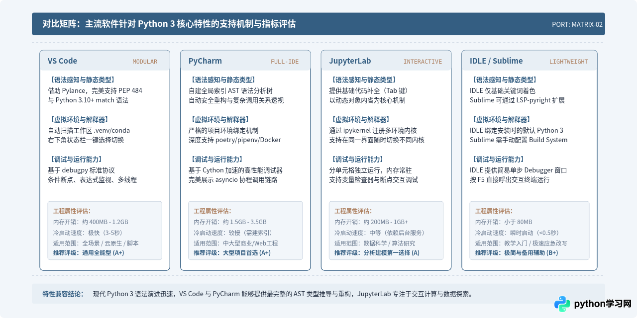Click 推荐评级：极简与备用辅助 (B+)
637x318 pixels.
(517, 252)
